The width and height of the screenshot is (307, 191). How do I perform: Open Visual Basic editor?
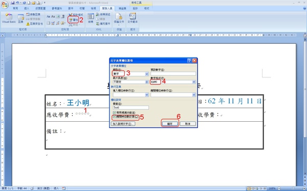9,18
